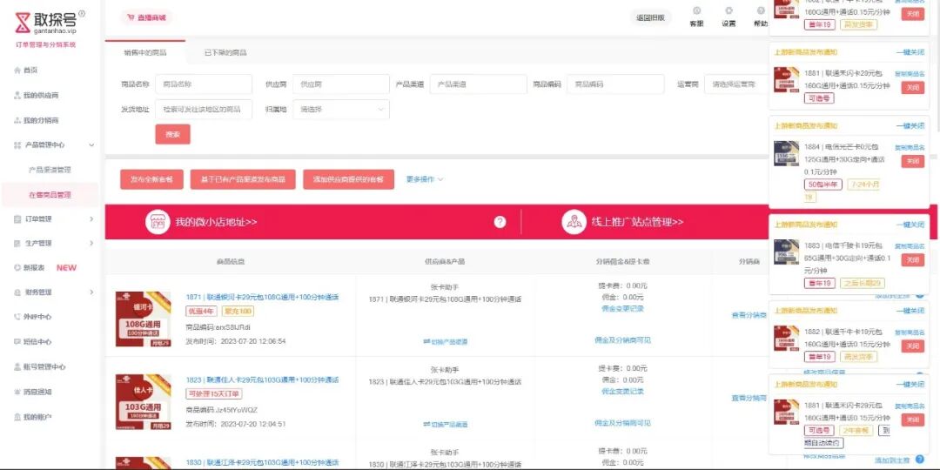Click the 帮助 icon in the header
Screen dimensions: 940x470
760,10
